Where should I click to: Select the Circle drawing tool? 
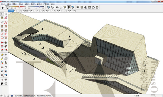2,30
